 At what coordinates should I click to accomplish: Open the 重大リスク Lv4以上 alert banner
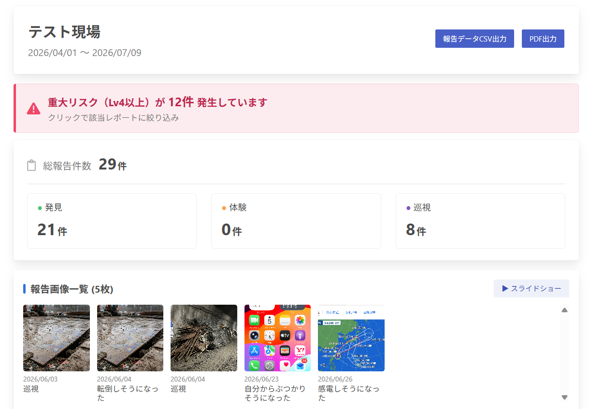click(x=296, y=108)
